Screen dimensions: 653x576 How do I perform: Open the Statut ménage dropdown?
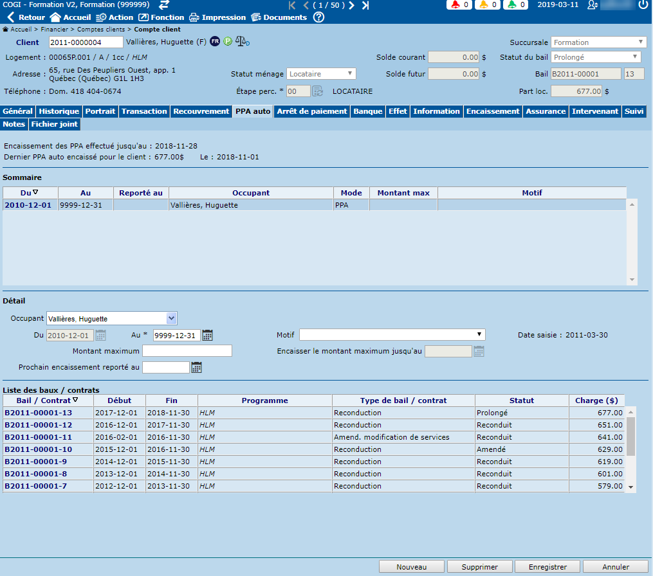351,74
